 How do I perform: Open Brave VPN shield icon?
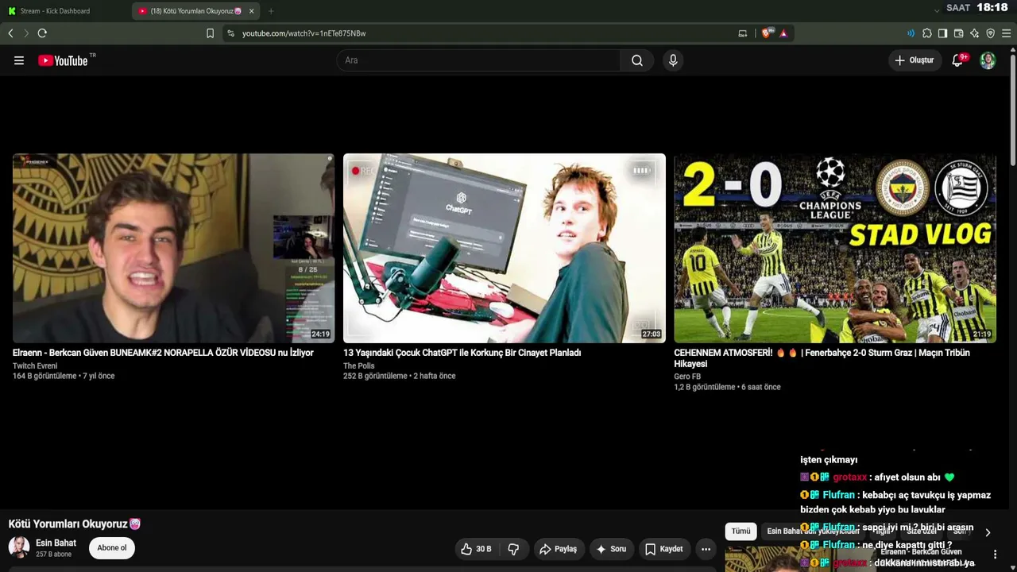click(991, 33)
